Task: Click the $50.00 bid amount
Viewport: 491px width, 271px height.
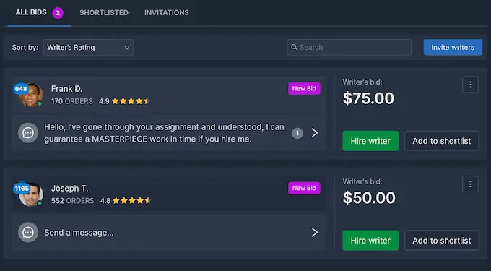Action: click(369, 198)
